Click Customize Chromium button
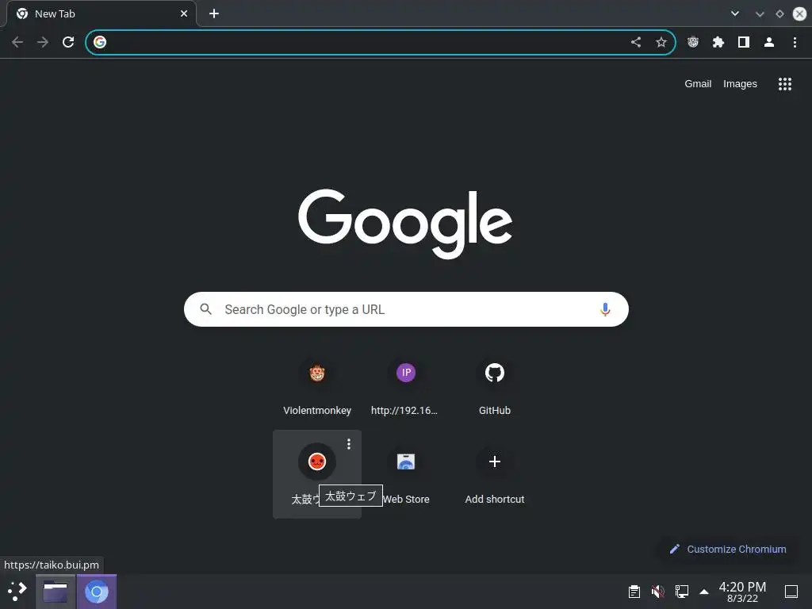Screen dimensions: 812x609 (x=728, y=549)
